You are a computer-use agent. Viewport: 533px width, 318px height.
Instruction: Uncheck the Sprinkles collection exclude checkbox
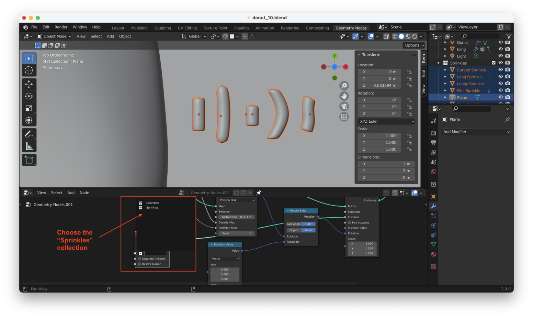[x=494, y=63]
